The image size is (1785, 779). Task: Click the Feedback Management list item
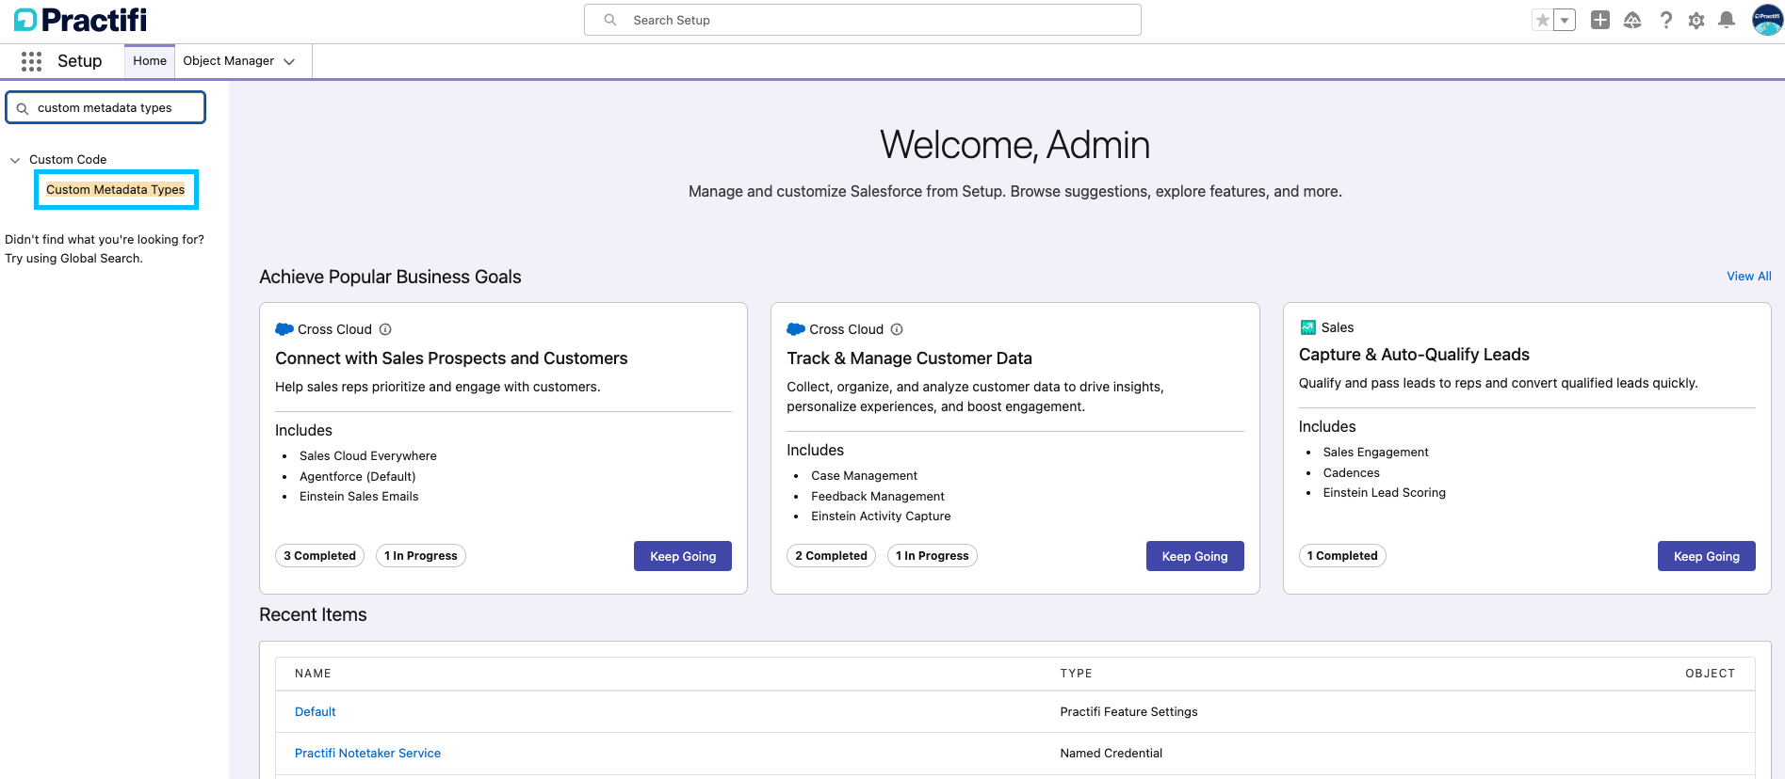pos(878,497)
